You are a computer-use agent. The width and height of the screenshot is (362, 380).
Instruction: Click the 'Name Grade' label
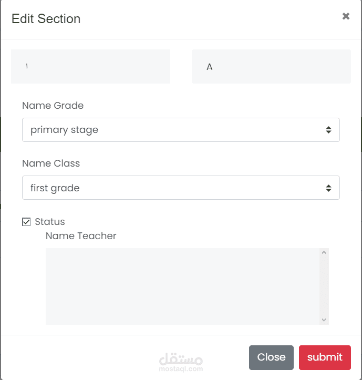coord(53,106)
